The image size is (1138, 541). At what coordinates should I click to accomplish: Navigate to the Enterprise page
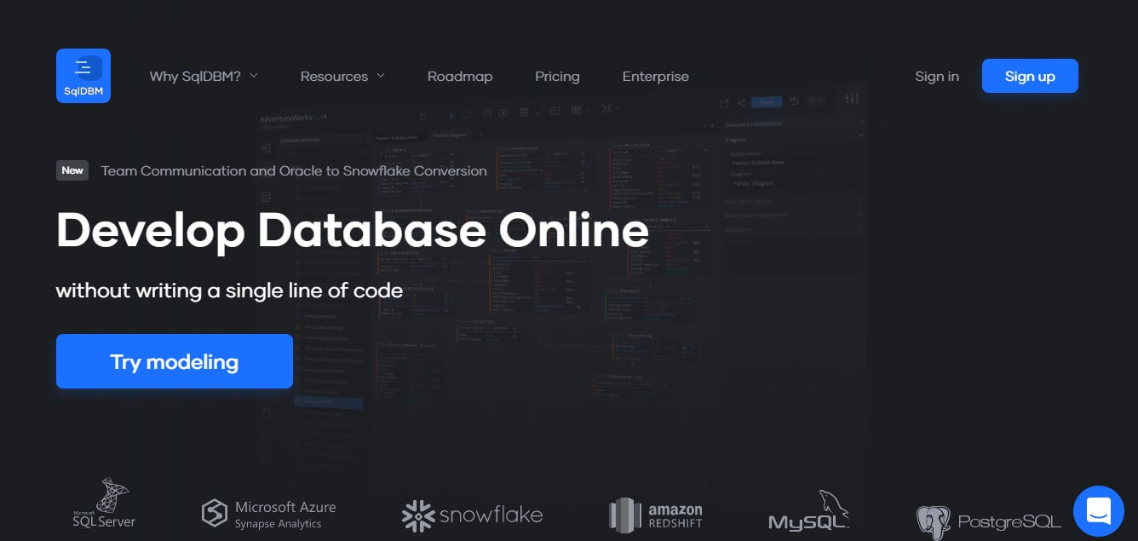[656, 76]
